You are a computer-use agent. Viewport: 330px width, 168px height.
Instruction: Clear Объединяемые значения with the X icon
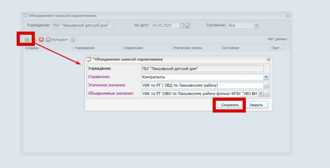tap(261, 93)
